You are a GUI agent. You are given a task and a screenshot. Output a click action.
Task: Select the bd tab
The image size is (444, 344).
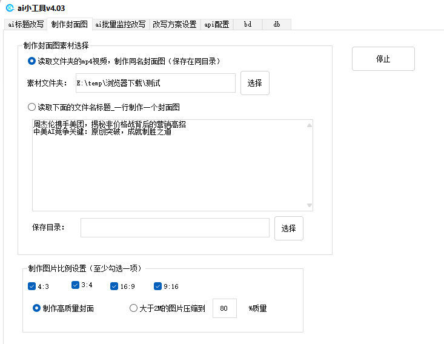point(248,25)
